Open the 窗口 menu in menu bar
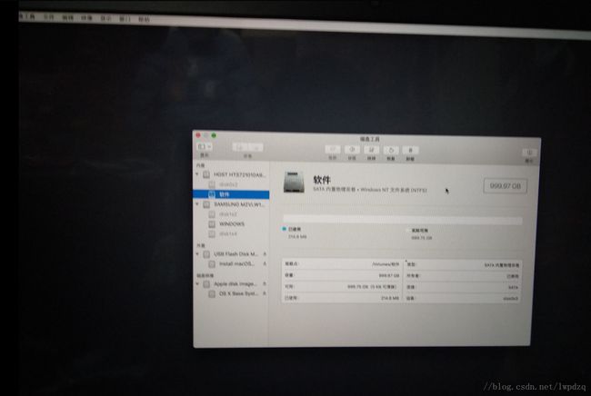Screen dimensions: 591x396 click(125, 19)
